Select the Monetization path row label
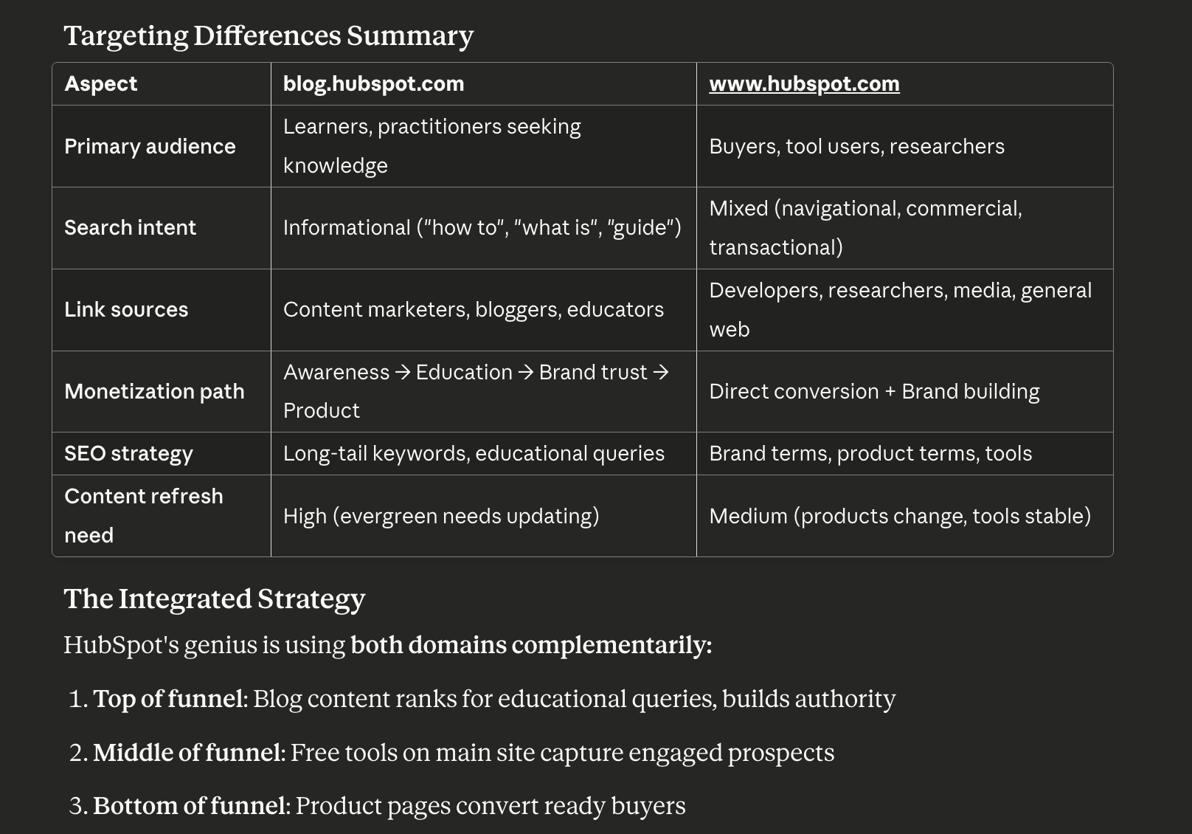Viewport: 1192px width, 834px height. (154, 391)
